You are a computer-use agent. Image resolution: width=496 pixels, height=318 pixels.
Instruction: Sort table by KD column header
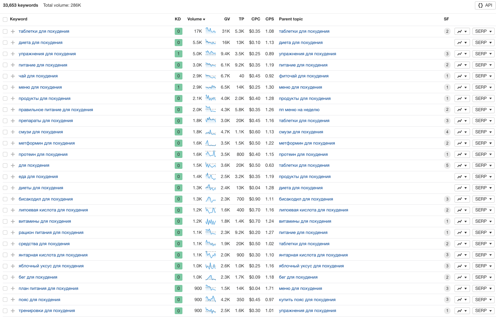(x=178, y=19)
